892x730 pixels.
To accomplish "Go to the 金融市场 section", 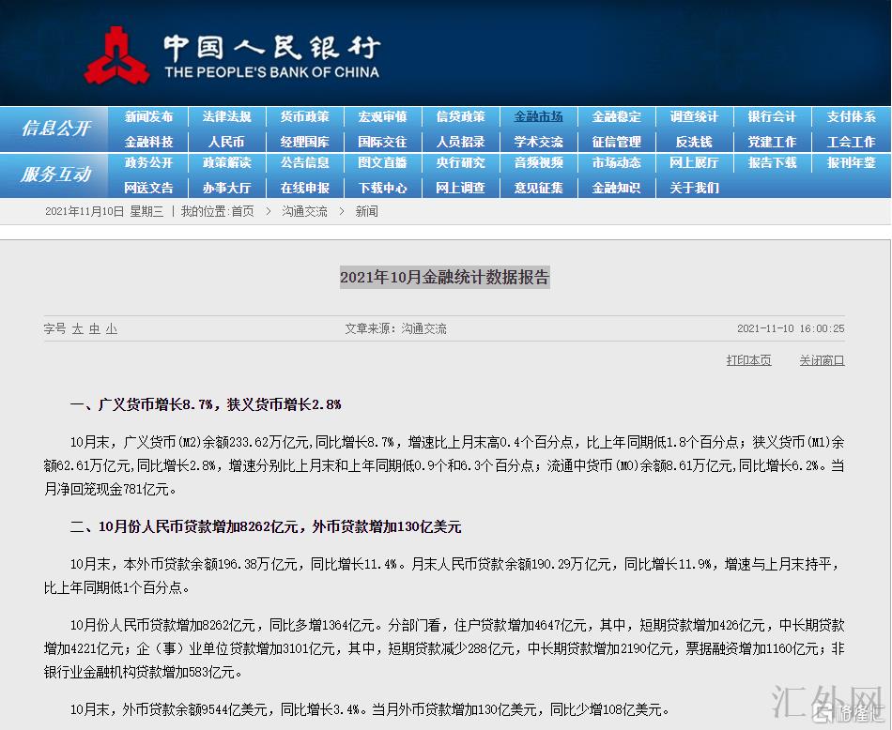I will pos(538,116).
